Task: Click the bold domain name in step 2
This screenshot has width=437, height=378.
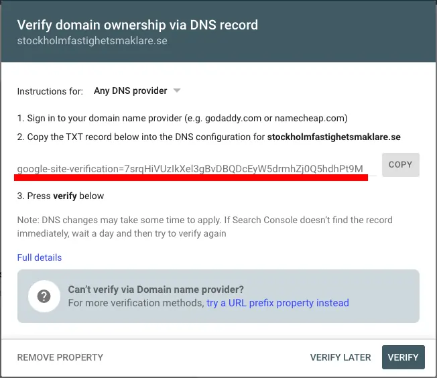Action: coord(334,137)
